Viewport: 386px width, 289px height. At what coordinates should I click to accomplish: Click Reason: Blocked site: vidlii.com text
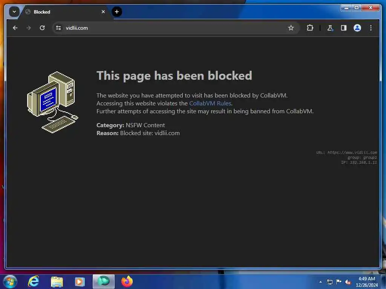(x=138, y=133)
